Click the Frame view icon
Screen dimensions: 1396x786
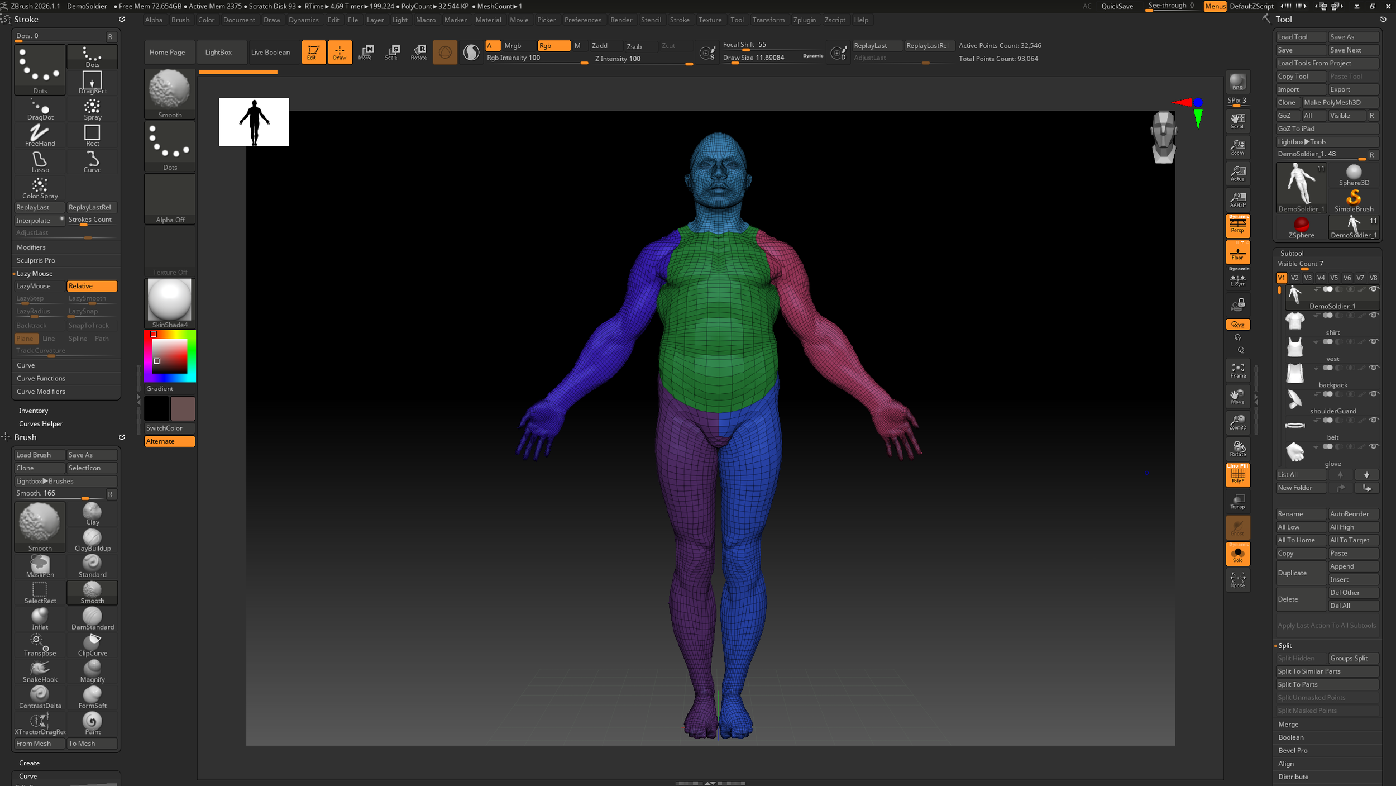tap(1237, 370)
